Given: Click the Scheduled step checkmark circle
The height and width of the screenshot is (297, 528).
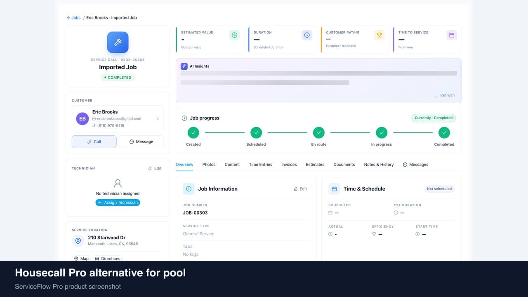Looking at the screenshot, I should click(256, 132).
